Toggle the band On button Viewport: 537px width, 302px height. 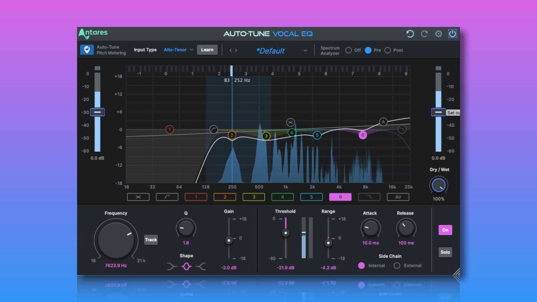point(445,230)
